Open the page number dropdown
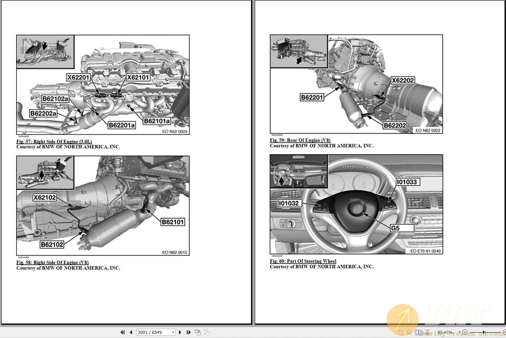Image resolution: width=506 pixels, height=338 pixels. (173, 332)
